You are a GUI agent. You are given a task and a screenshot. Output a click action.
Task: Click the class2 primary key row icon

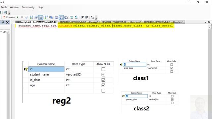(123, 96)
